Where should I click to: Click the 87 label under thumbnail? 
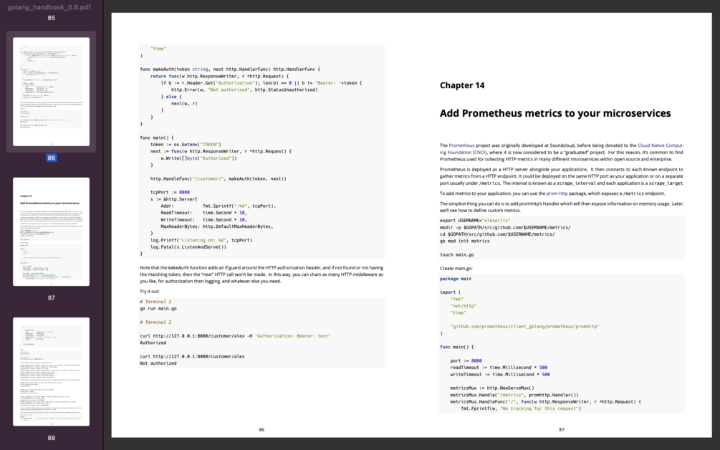pos(51,298)
